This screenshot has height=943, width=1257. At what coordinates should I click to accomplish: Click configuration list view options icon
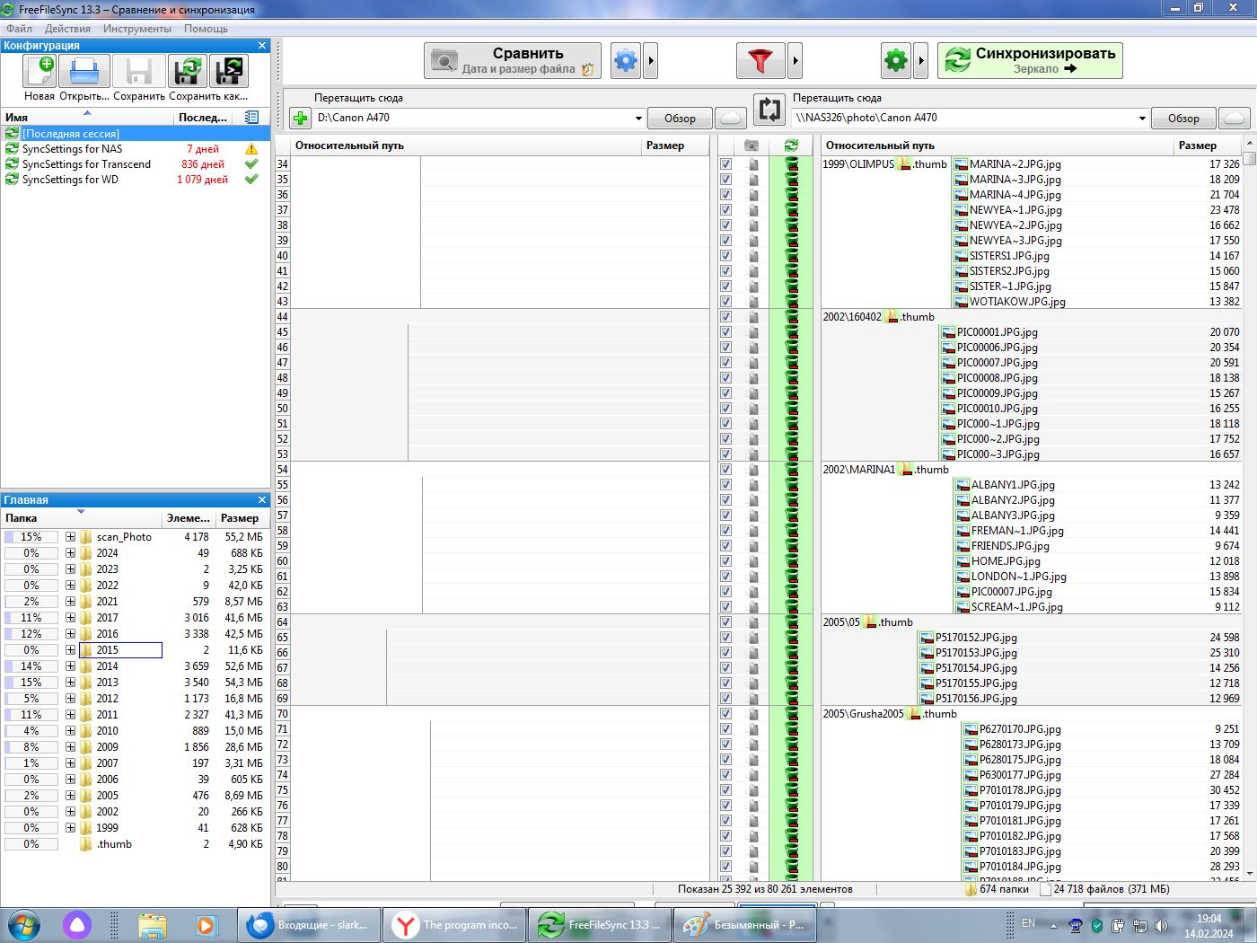[251, 118]
